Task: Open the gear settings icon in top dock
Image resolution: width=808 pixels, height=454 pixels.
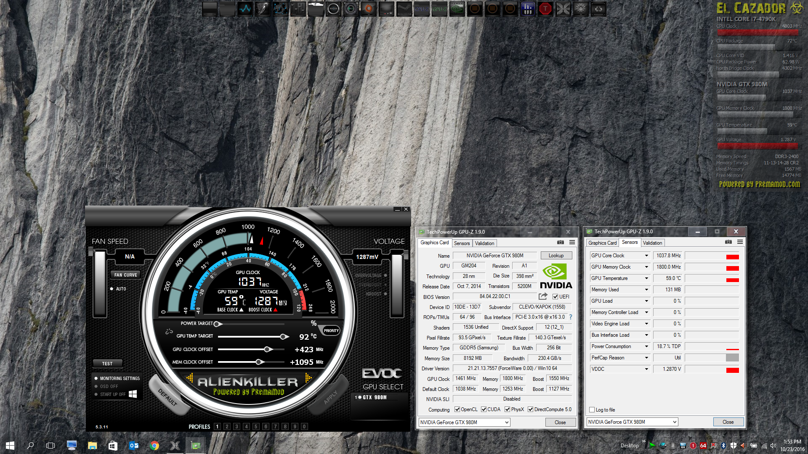Action: [581, 9]
